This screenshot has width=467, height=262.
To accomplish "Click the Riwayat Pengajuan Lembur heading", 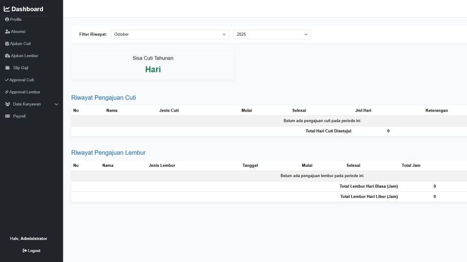I will [x=108, y=153].
